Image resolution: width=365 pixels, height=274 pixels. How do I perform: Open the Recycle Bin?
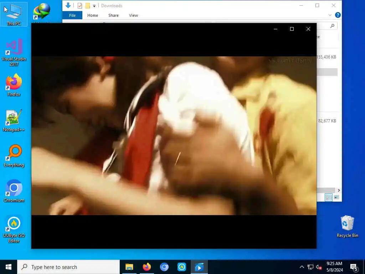[x=347, y=227]
